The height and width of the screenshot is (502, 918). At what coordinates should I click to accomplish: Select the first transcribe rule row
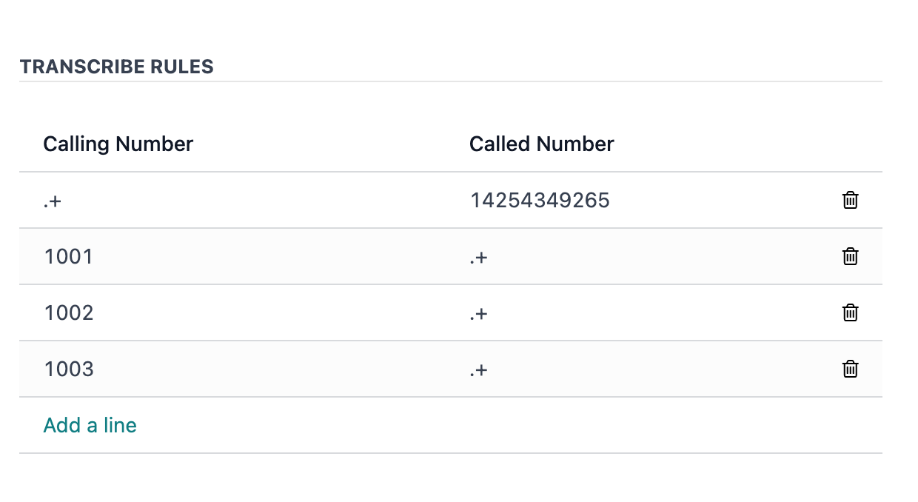(451, 200)
